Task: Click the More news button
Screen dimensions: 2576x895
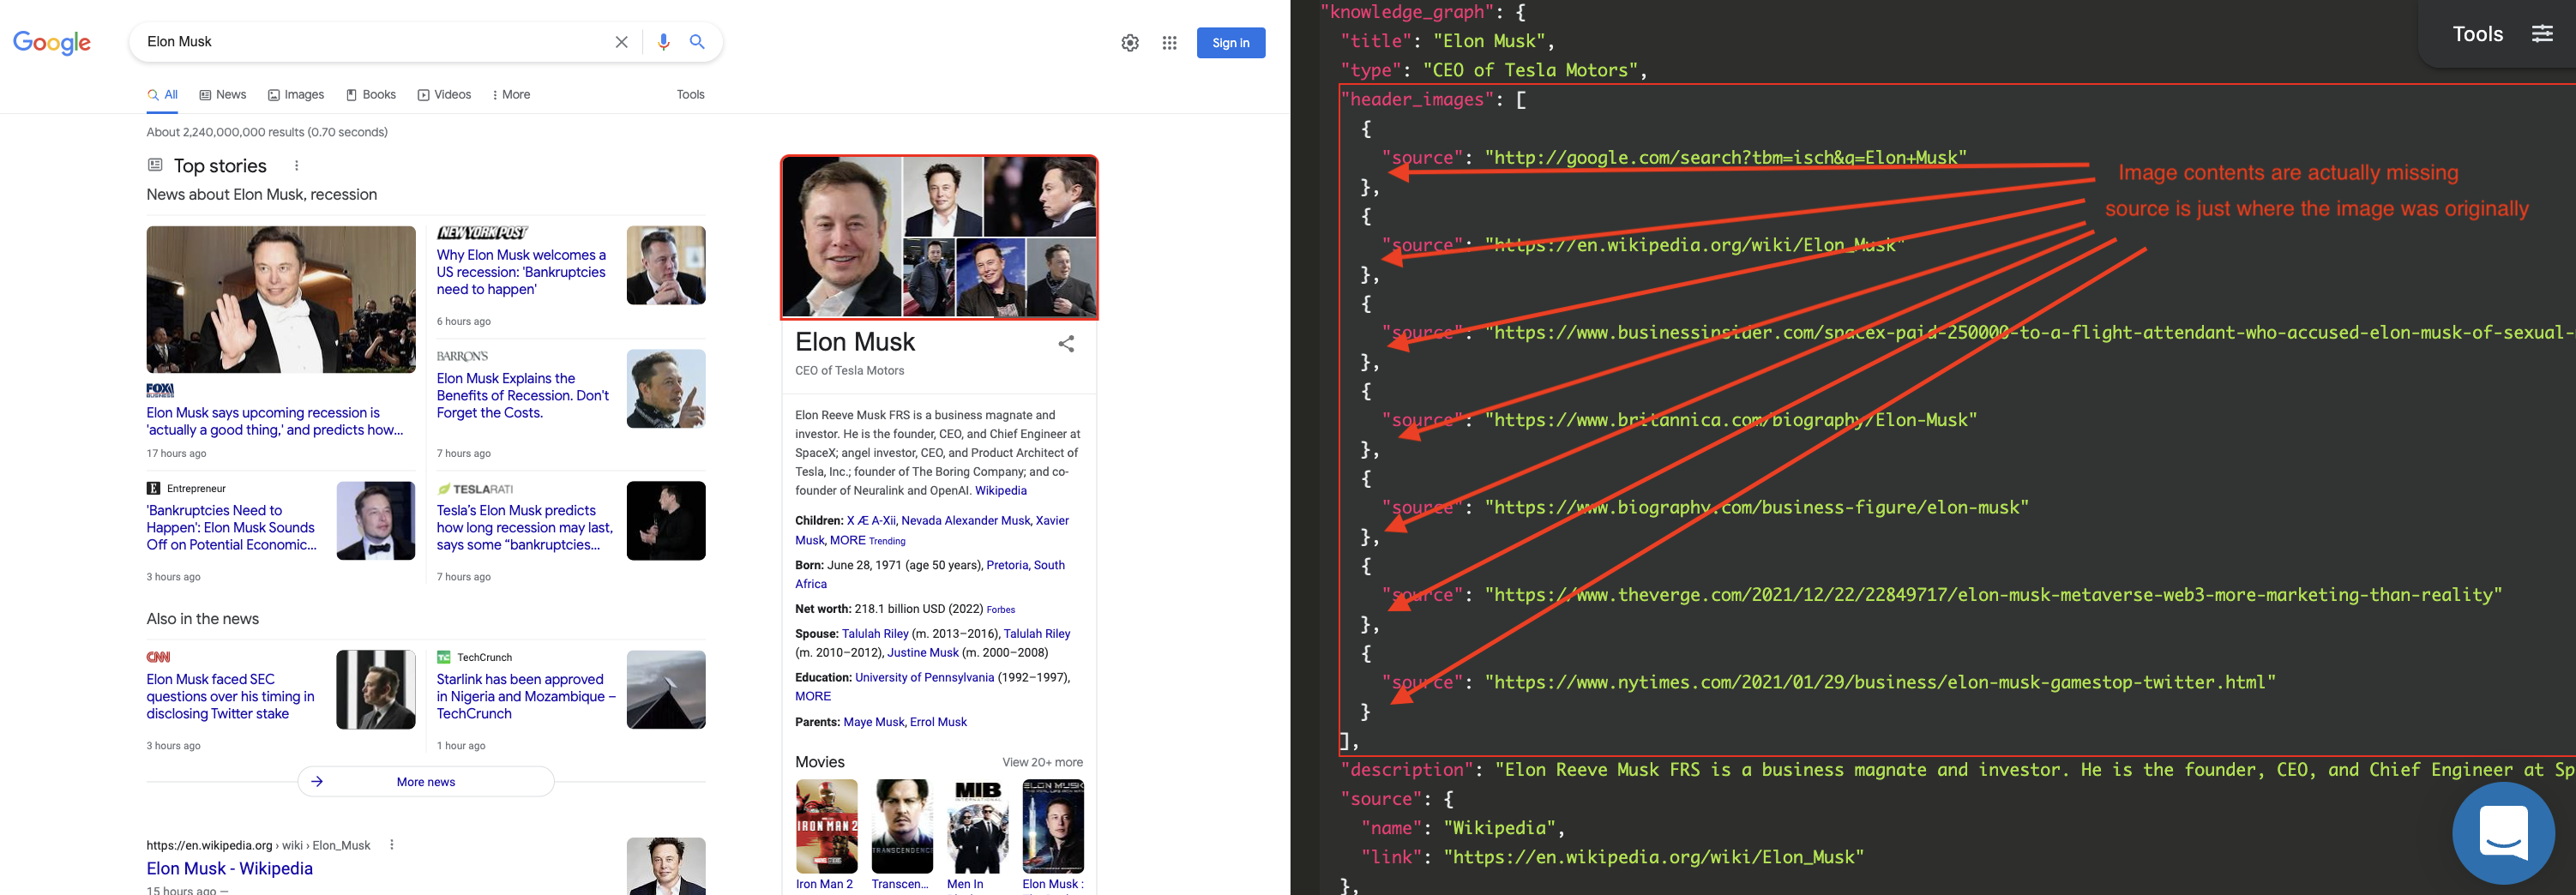Action: click(425, 781)
